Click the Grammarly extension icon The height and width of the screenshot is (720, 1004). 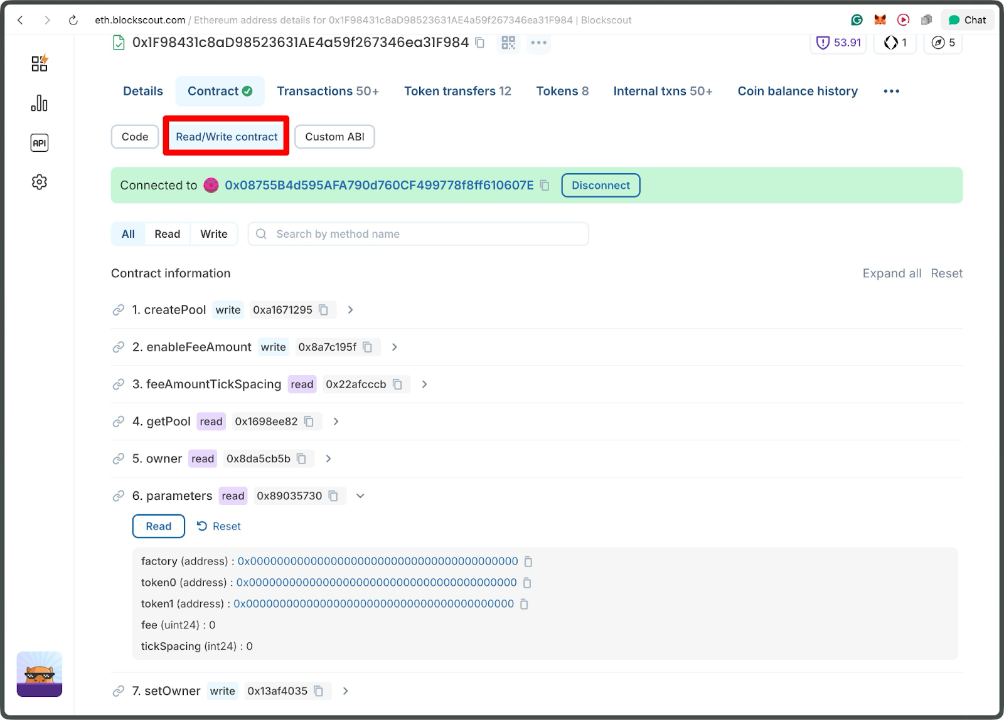857,19
